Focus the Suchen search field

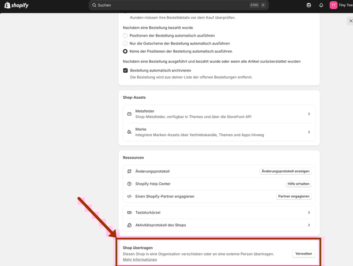(172, 5)
